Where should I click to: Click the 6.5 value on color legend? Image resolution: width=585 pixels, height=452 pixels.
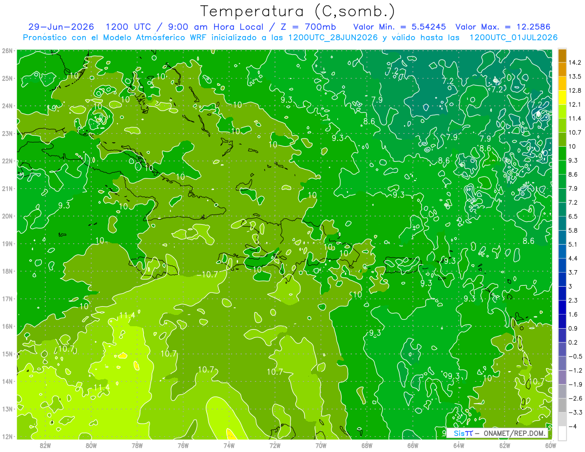tap(573, 216)
